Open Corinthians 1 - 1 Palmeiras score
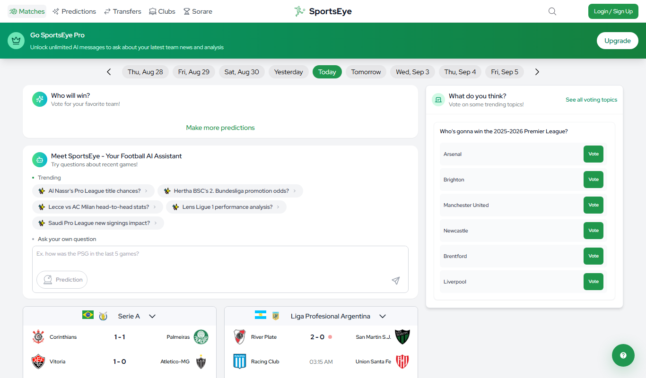 click(x=119, y=337)
